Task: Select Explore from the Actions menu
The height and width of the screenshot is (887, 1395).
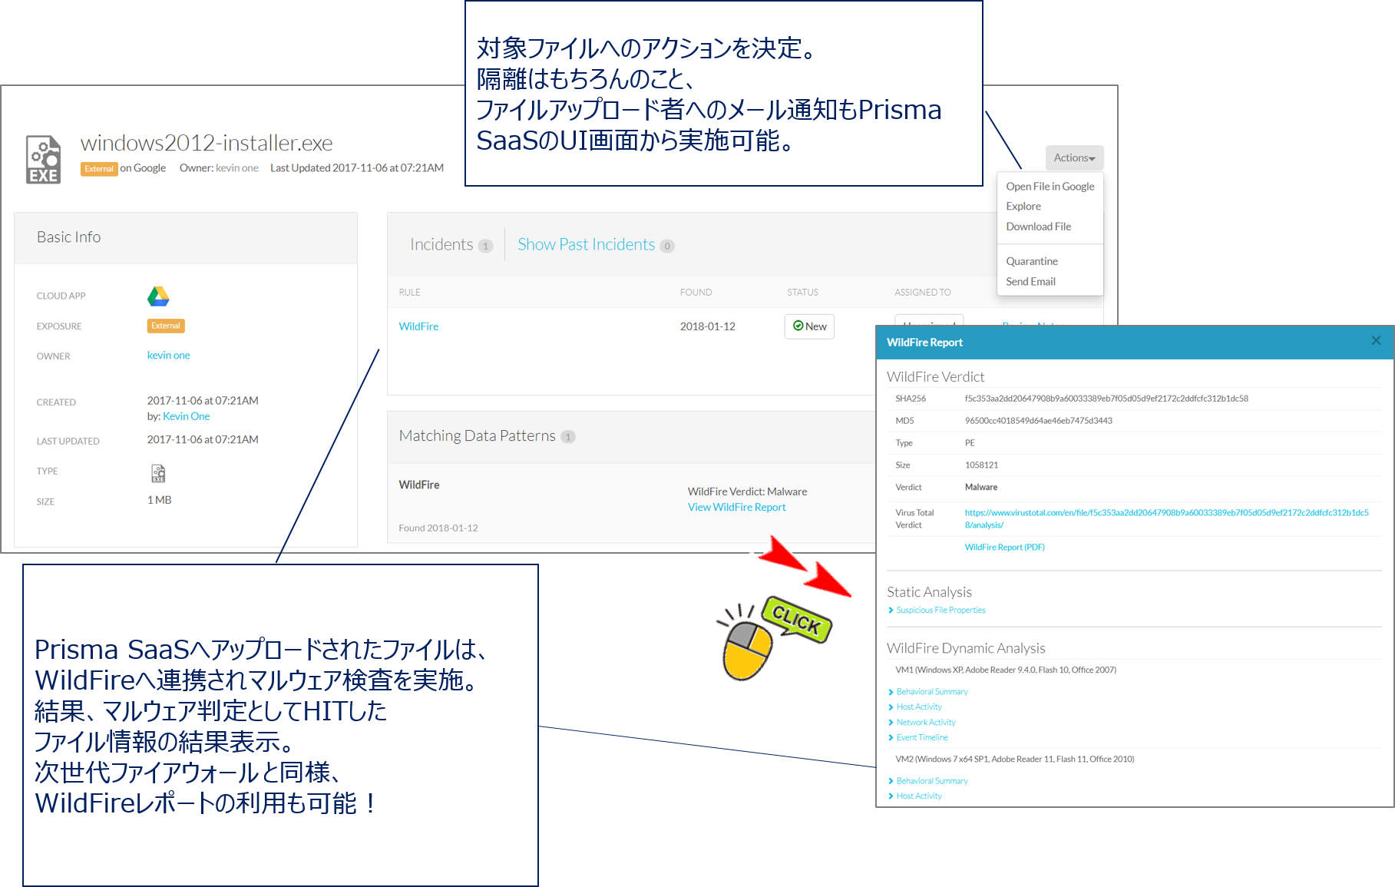Action: coord(1023,207)
